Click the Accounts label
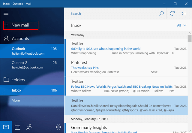 click(x=20, y=38)
